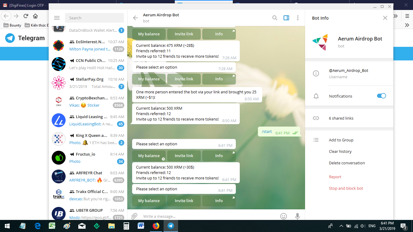The width and height of the screenshot is (413, 232).
Task: Open the CCN Public Ch... channel
Action: [x=87, y=64]
